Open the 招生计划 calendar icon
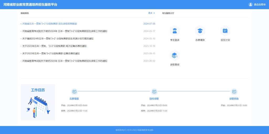This screenshot has width=269, height=134. [x=225, y=31]
